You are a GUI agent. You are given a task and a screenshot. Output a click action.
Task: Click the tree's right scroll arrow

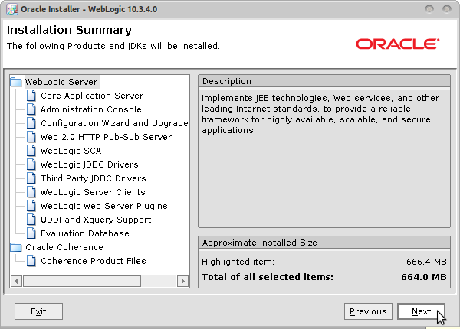pyautogui.click(x=183, y=282)
